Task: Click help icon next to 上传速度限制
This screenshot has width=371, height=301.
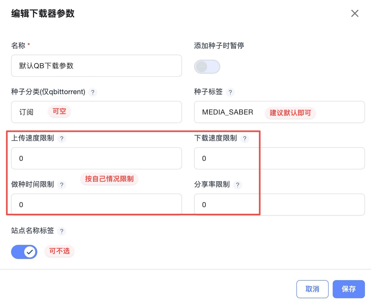Action: click(61, 139)
